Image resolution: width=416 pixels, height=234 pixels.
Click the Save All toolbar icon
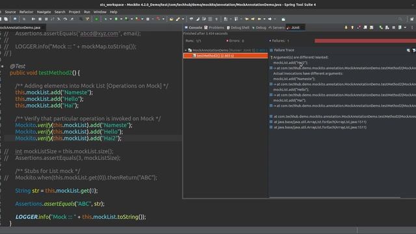point(6,19)
